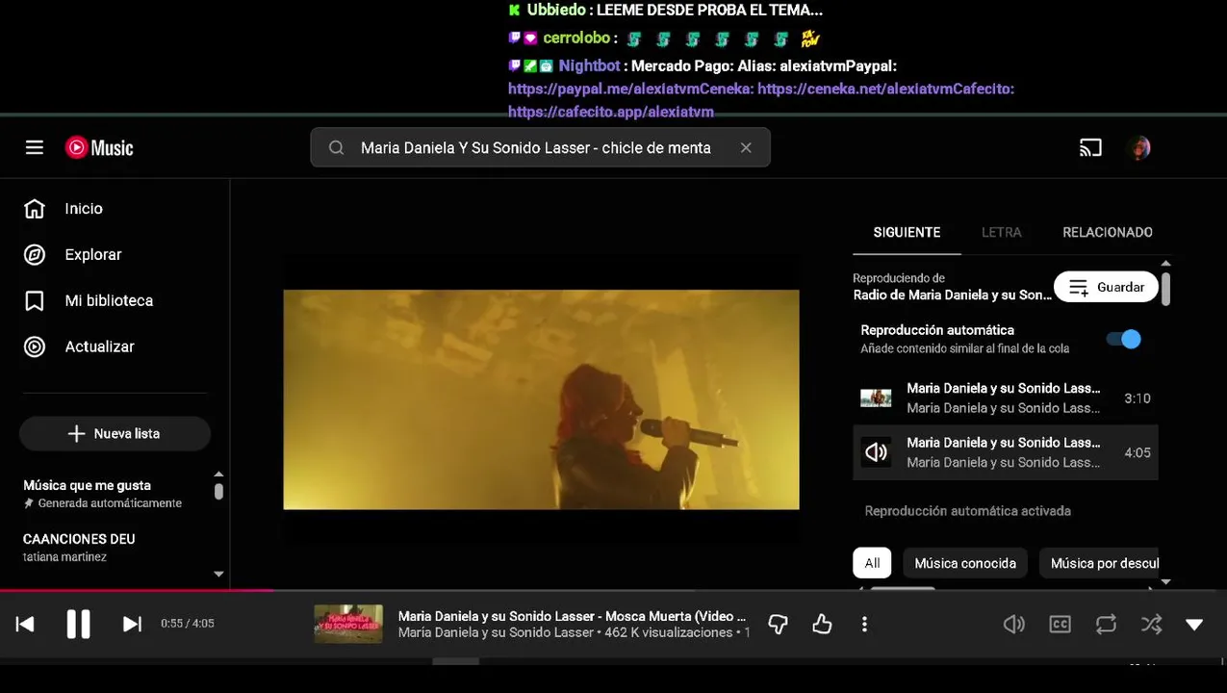The image size is (1227, 693).
Task: Open the cafecito.app/alexiatvm chat link
Action: pos(611,112)
